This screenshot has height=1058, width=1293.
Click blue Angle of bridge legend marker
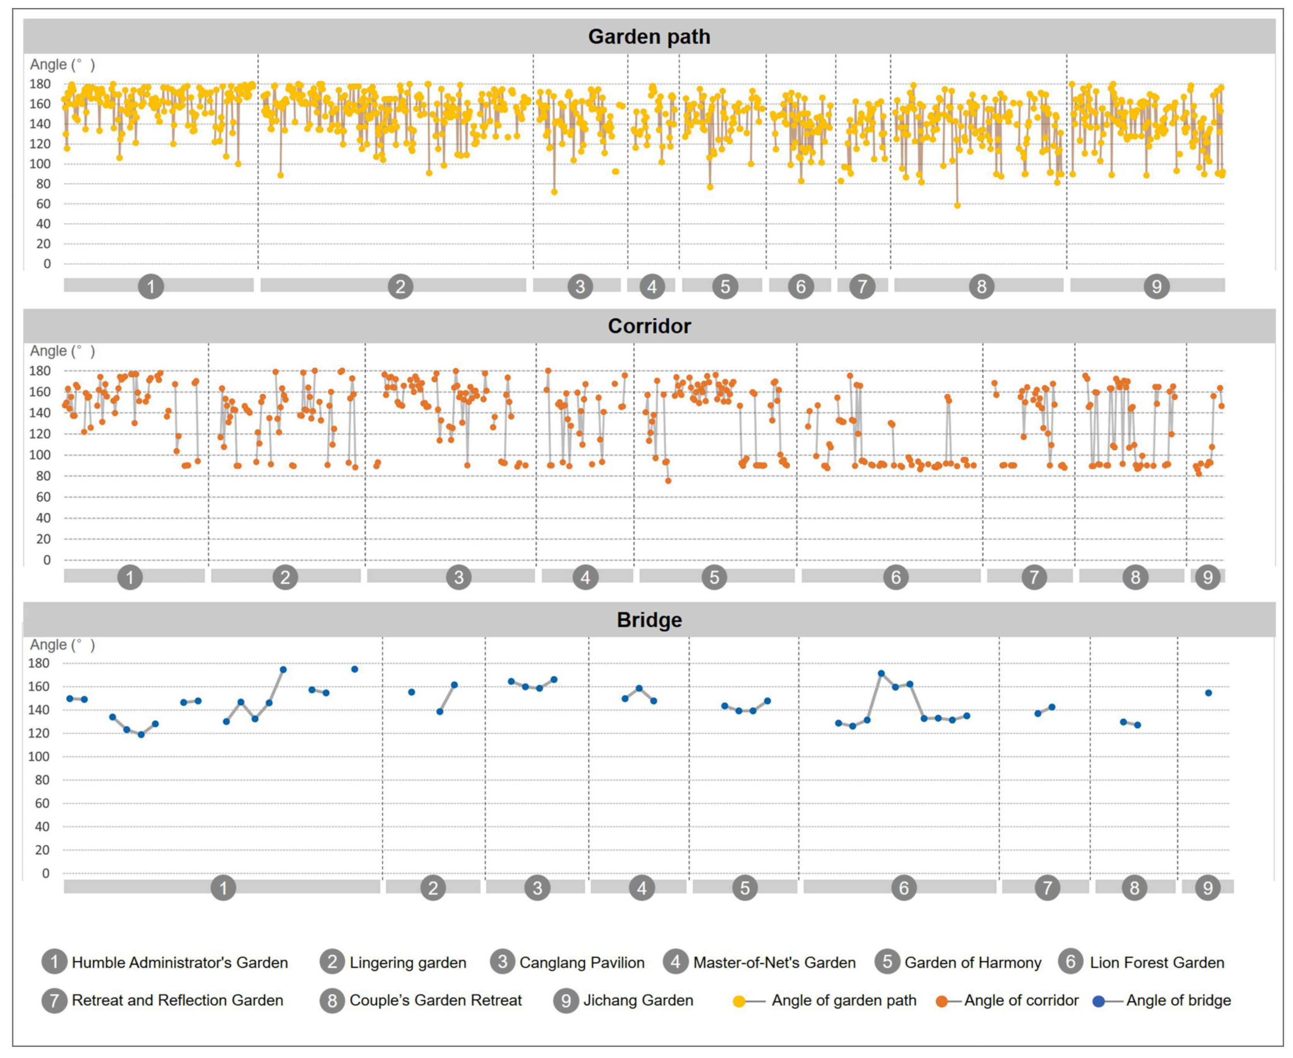tap(1099, 1001)
